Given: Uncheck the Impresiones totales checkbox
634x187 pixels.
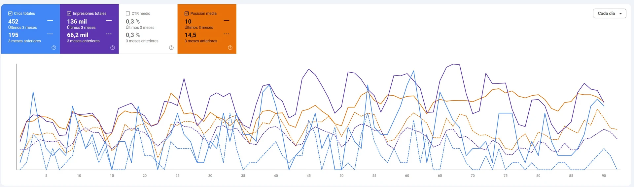Looking at the screenshot, I should [x=69, y=13].
